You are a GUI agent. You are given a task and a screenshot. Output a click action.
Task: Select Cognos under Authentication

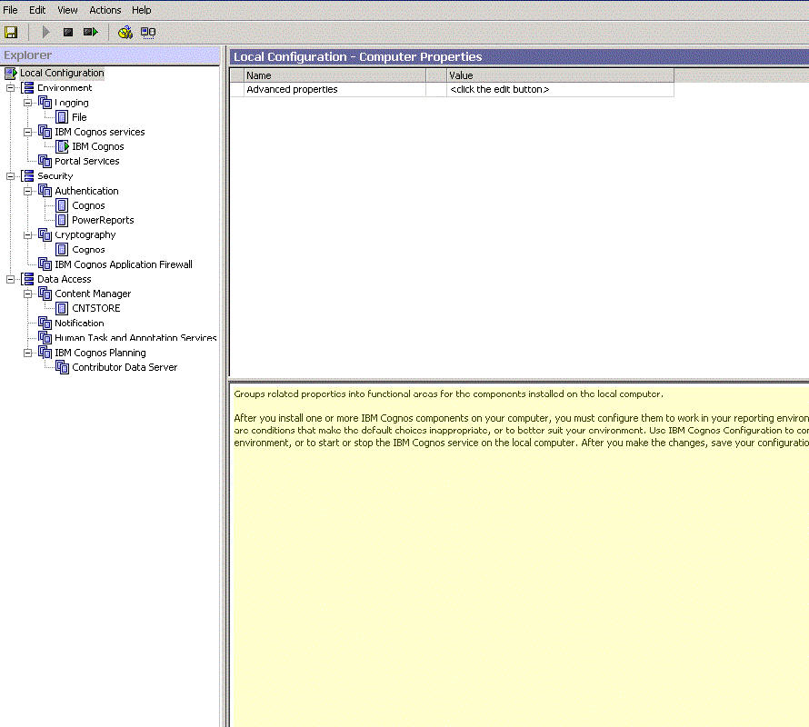[x=88, y=206]
